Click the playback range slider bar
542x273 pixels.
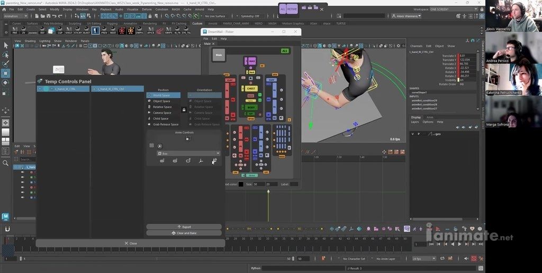click(x=157, y=259)
